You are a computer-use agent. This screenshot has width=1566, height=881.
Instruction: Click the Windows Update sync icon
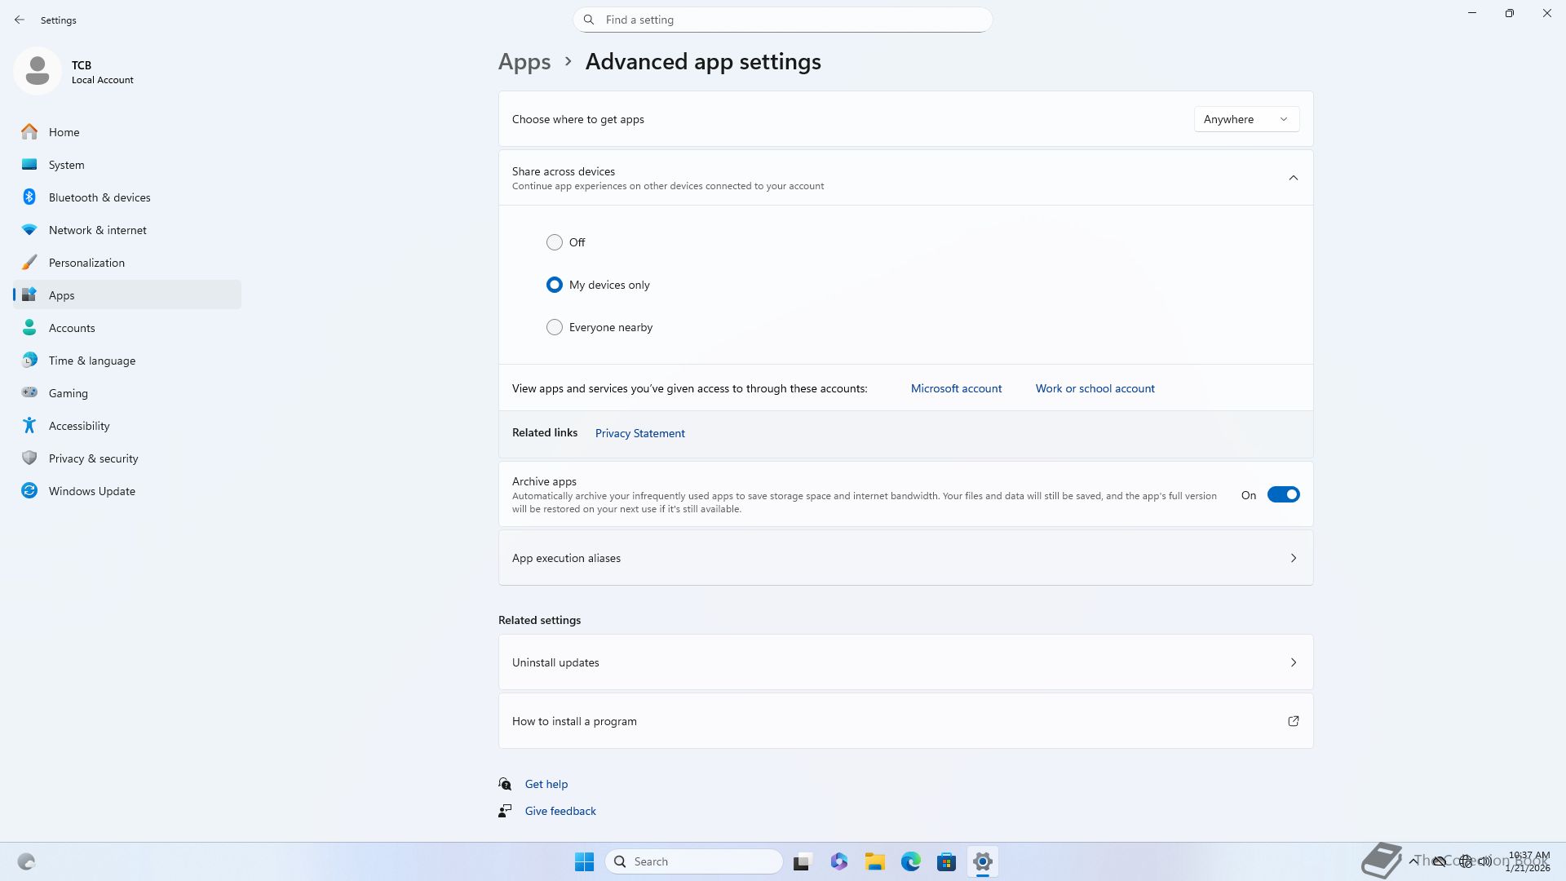coord(29,491)
